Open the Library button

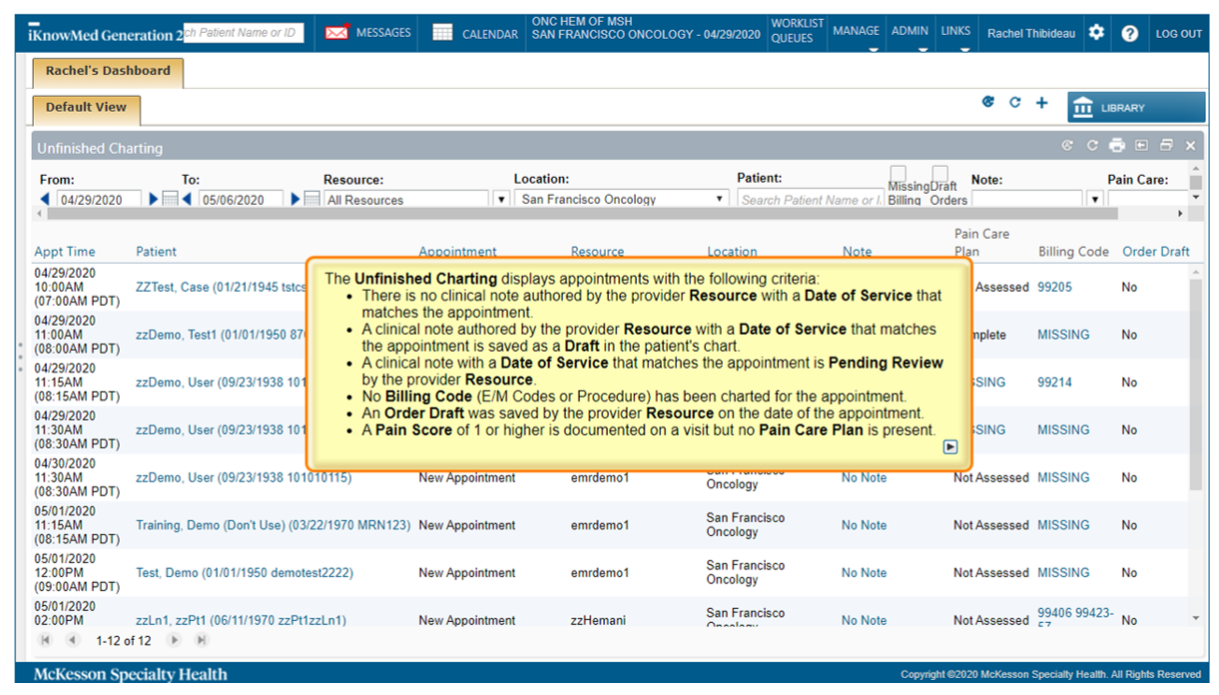click(1135, 108)
